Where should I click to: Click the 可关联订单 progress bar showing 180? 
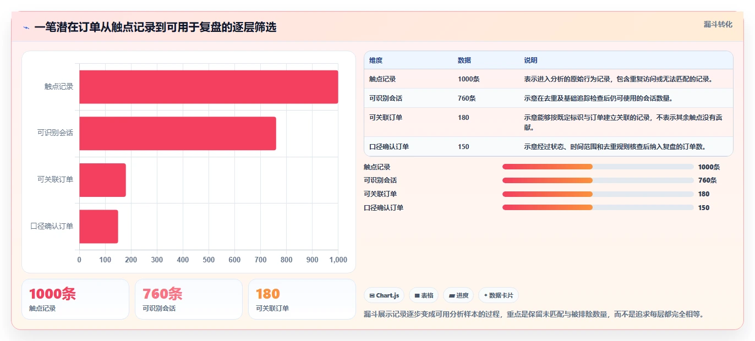click(x=598, y=194)
